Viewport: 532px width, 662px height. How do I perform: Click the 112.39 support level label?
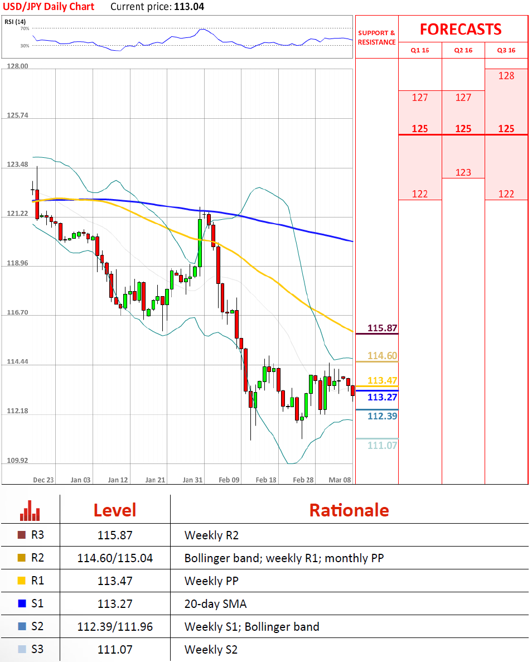click(382, 416)
